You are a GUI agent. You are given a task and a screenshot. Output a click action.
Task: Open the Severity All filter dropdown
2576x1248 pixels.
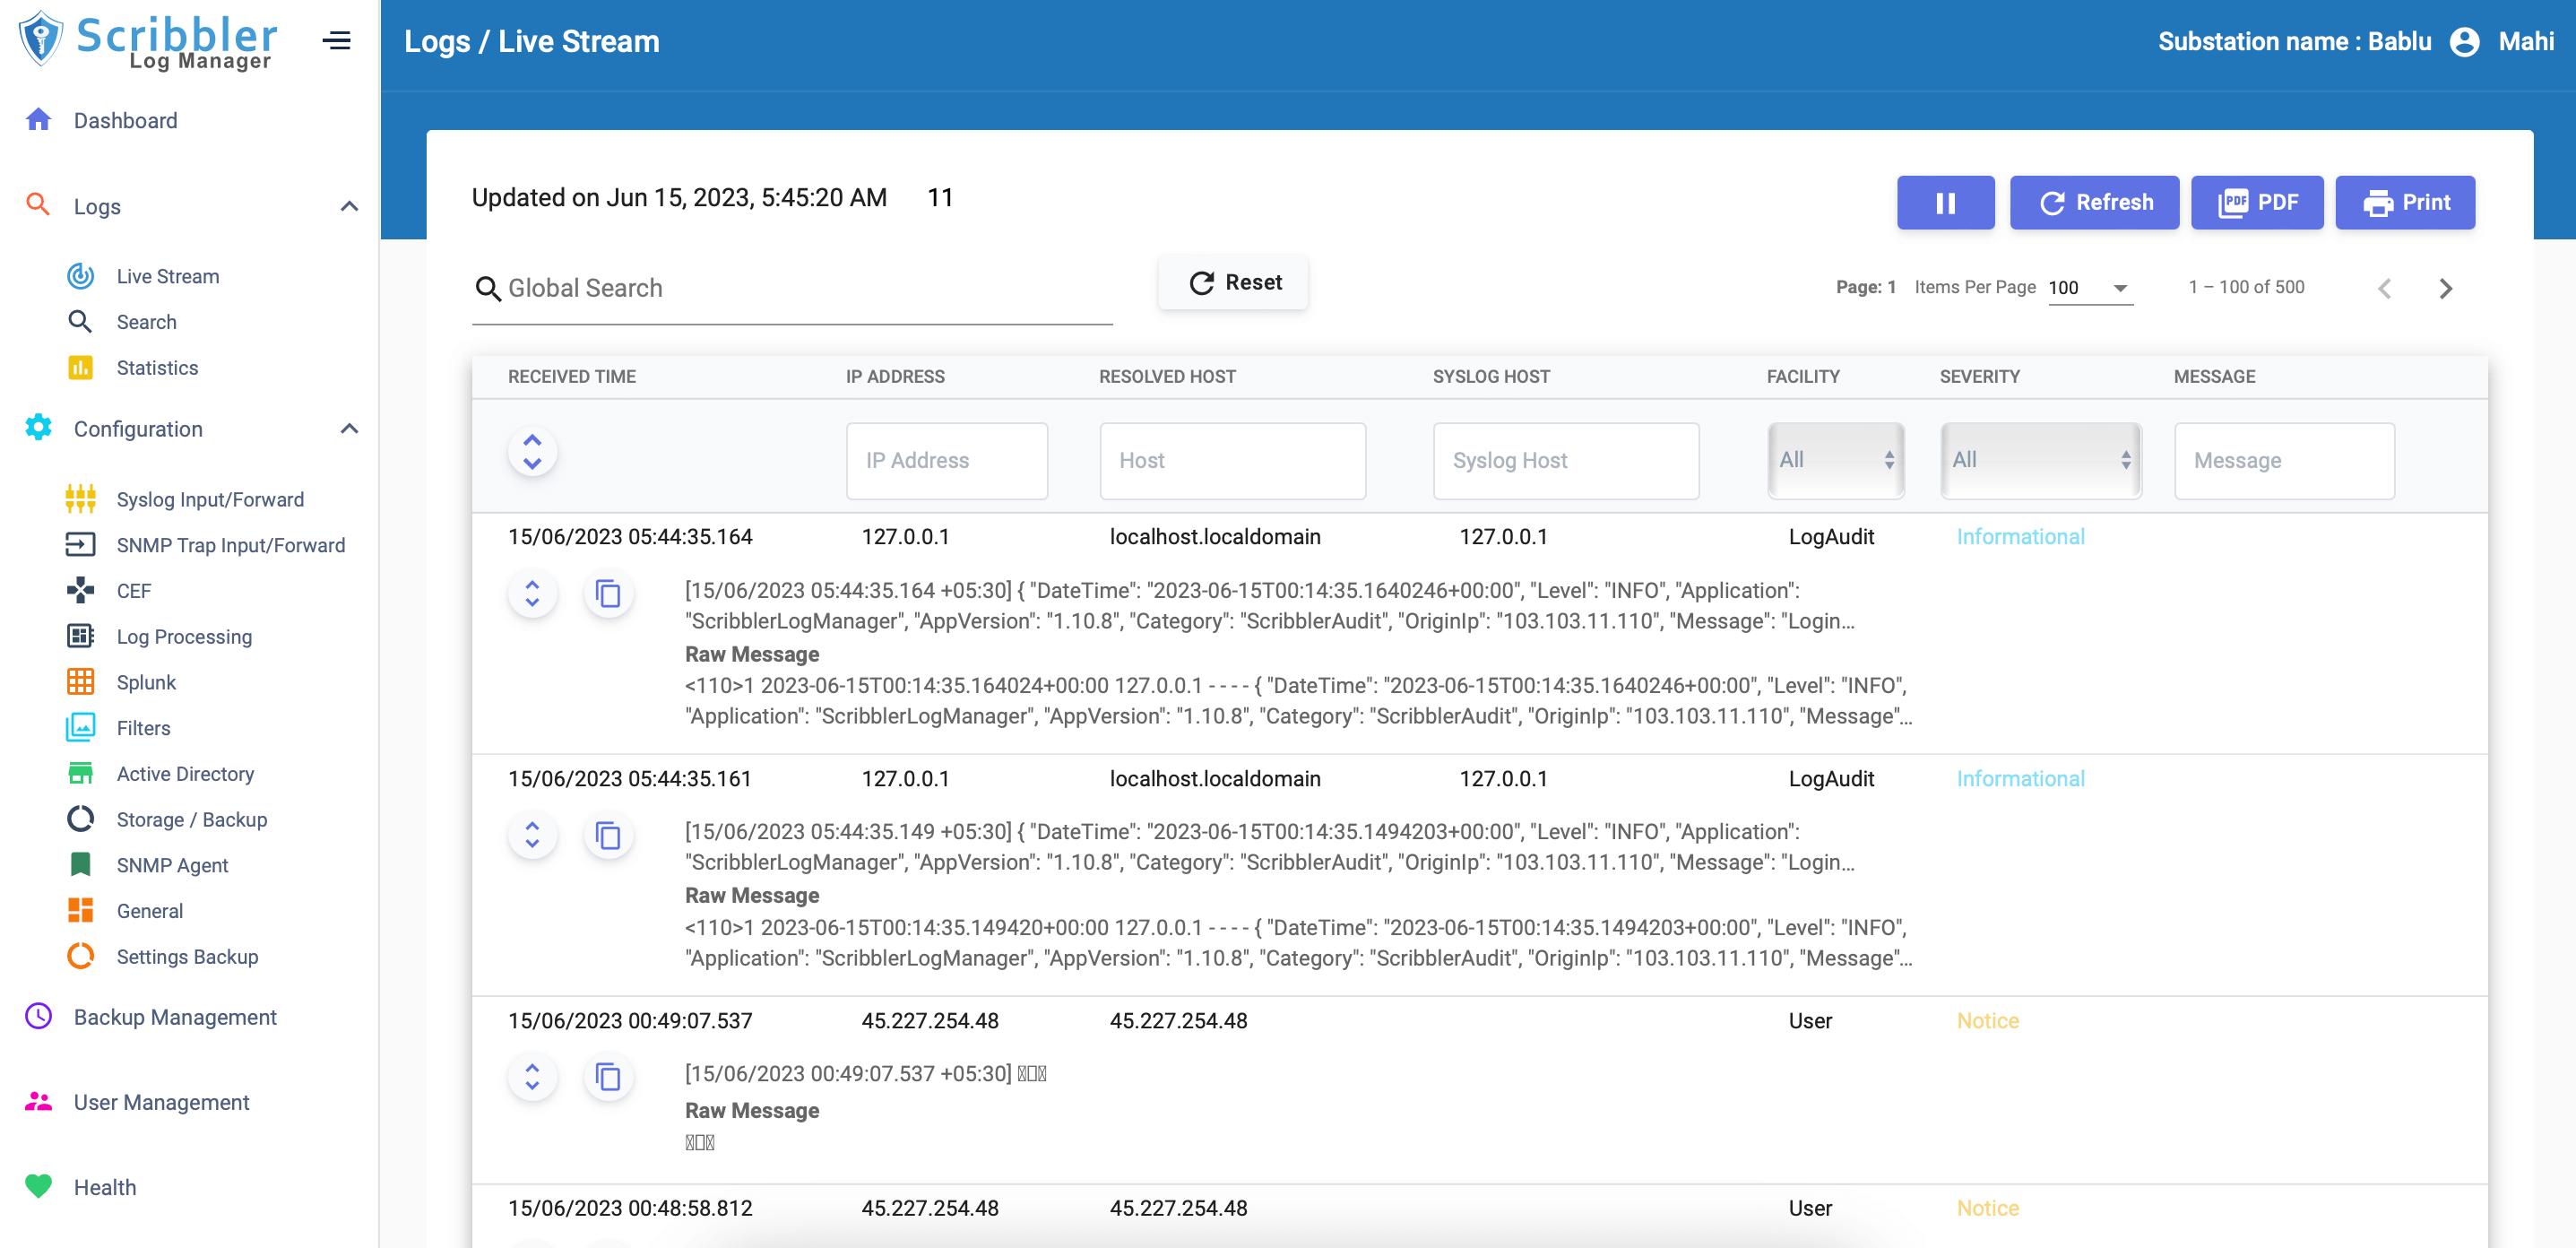[x=2041, y=460]
